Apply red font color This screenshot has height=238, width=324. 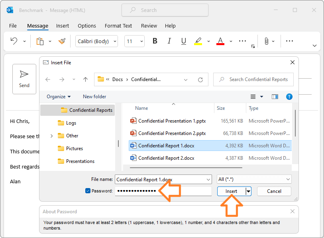(220, 41)
